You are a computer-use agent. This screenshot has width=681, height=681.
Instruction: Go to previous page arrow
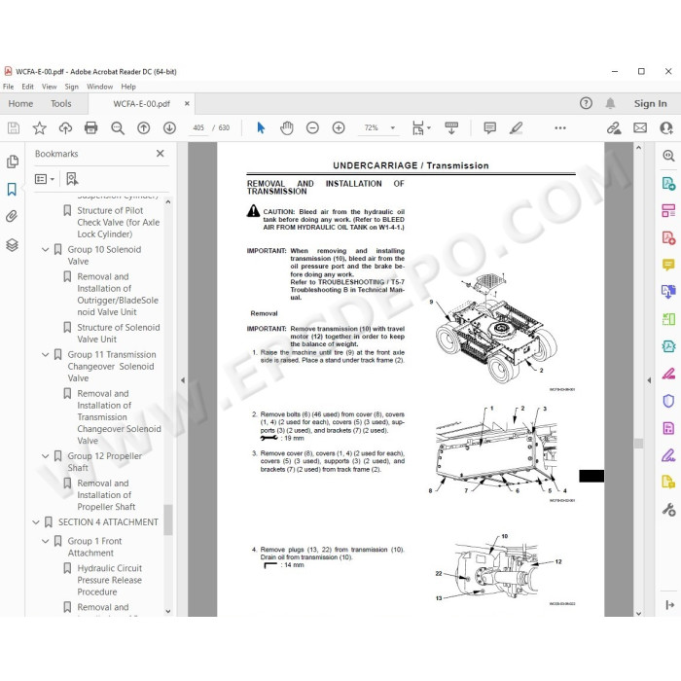point(143,127)
